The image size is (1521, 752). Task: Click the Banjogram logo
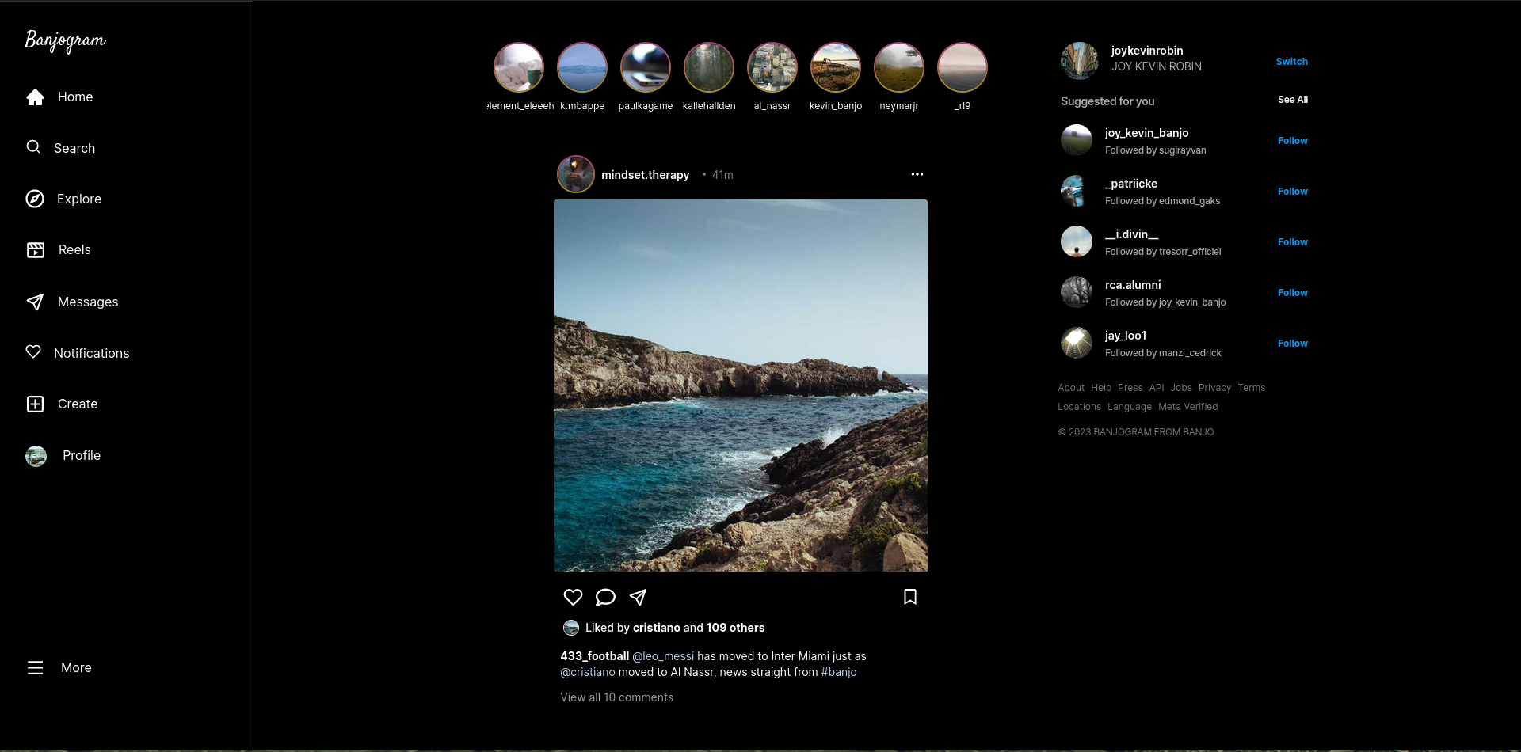65,40
